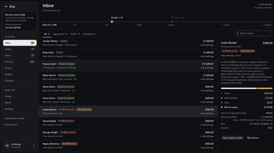Open the Prizes section
This screenshot has width=274, height=153.
pos(20,55)
